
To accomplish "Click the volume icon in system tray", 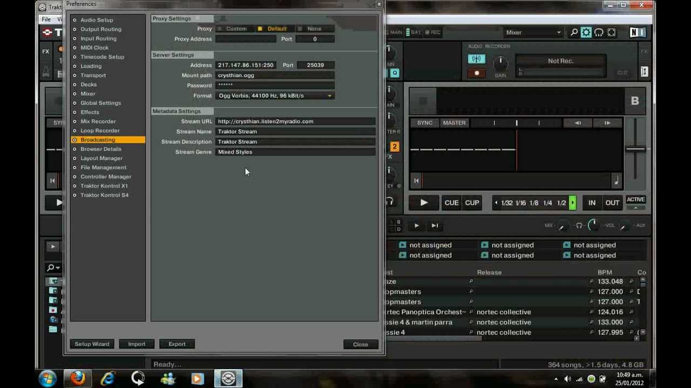I will [567, 379].
